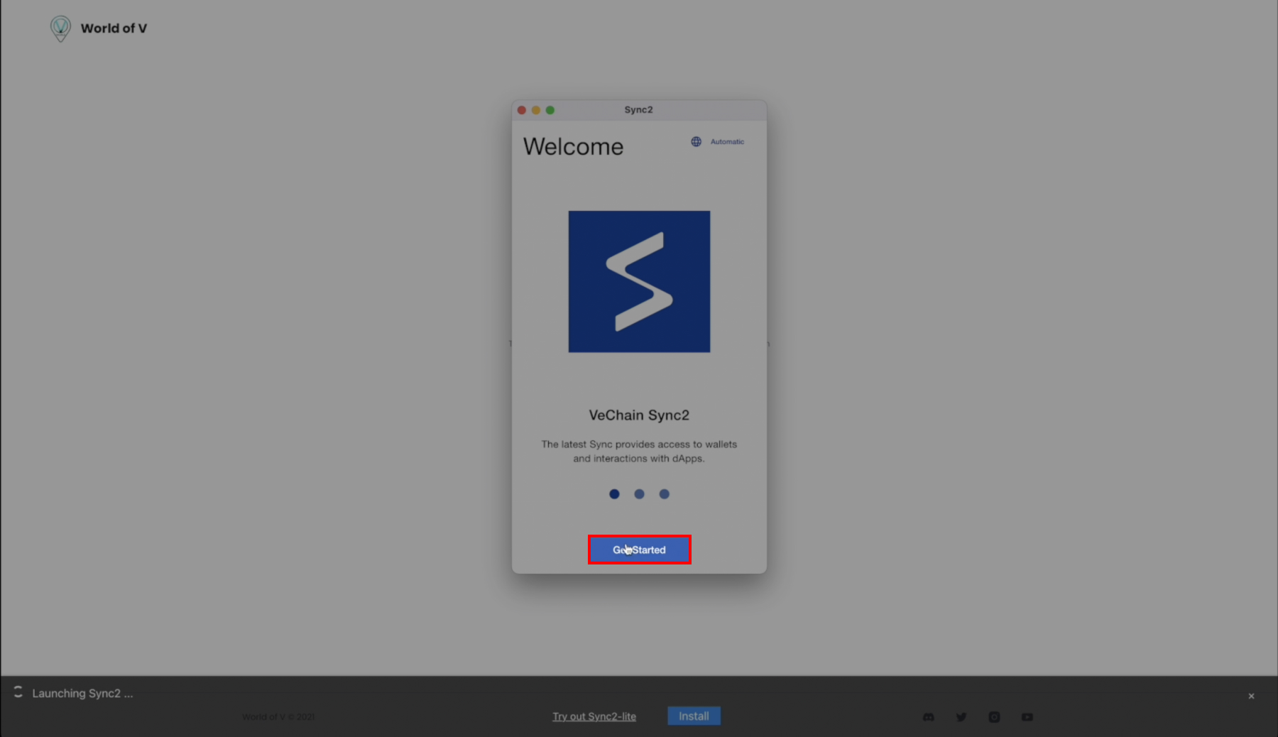The image size is (1278, 737).
Task: Click the Welcome heading text
Action: coord(573,146)
